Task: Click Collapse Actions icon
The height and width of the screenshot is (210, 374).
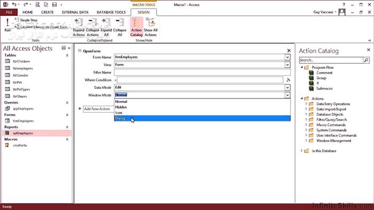Action: point(92,27)
